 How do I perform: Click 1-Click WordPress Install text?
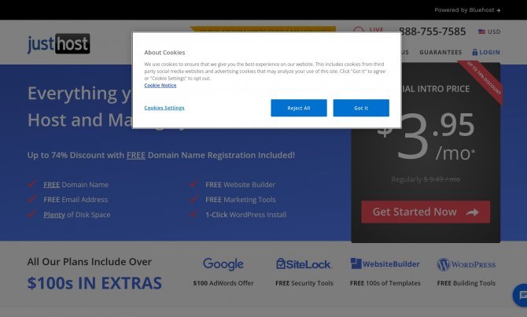click(246, 215)
